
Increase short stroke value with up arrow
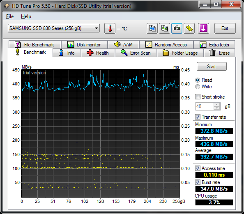[216, 105]
